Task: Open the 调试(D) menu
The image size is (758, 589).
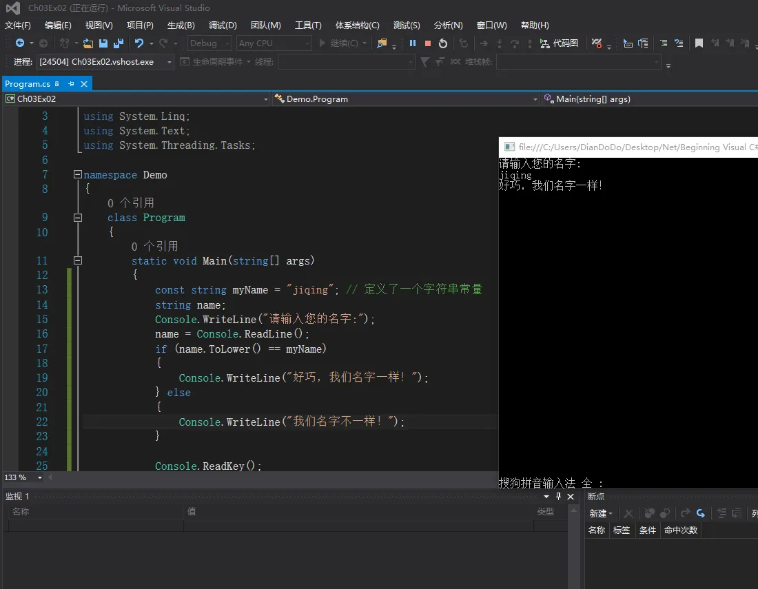Action: (223, 25)
